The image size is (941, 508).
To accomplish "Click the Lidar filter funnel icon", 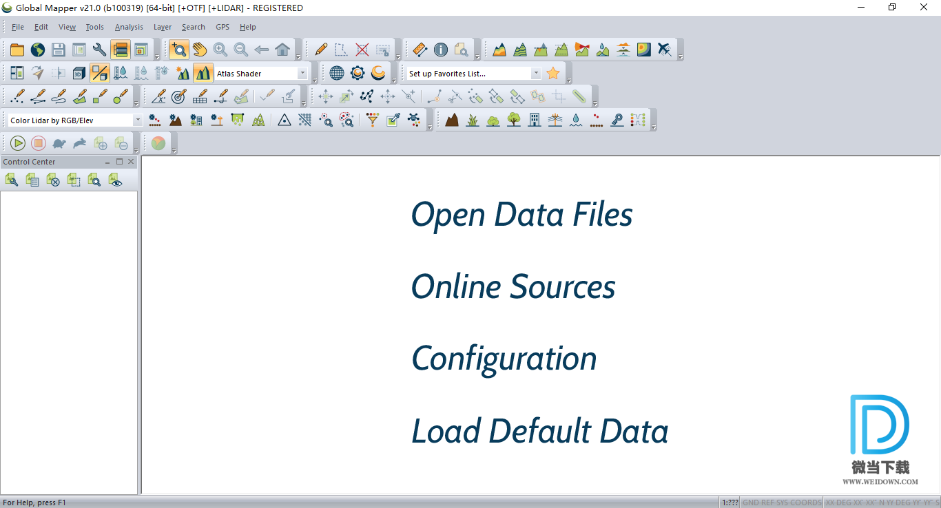I will point(373,120).
